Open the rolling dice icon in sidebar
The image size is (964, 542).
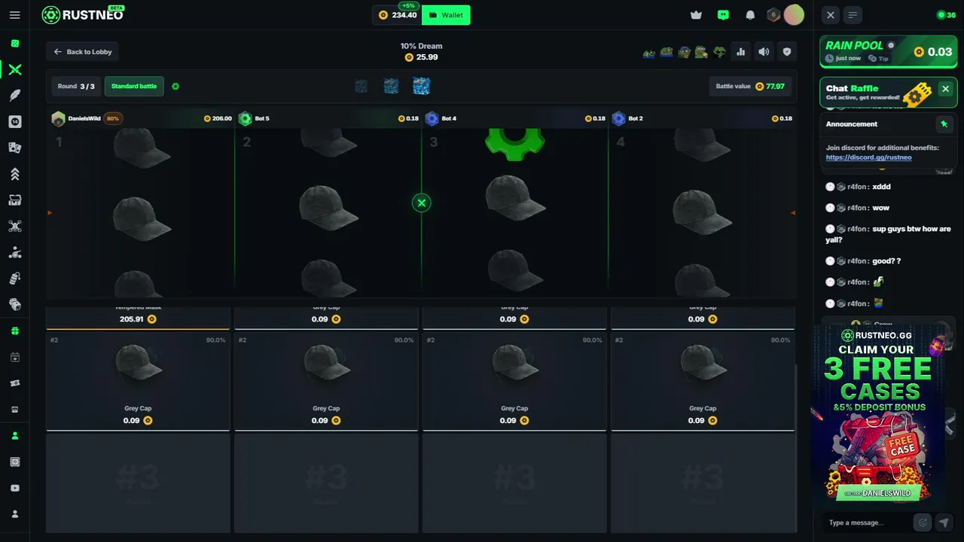[15, 305]
